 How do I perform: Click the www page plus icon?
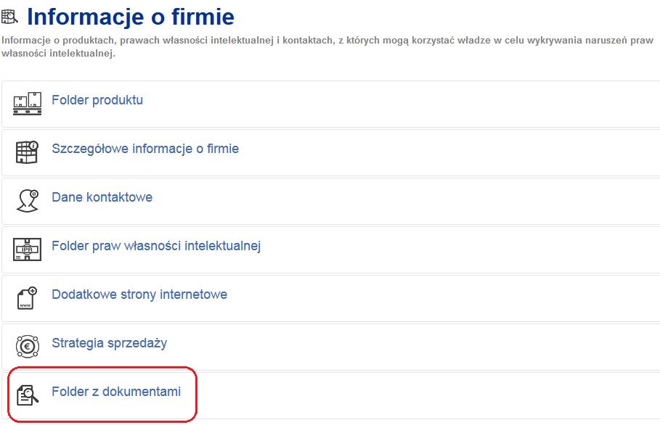(27, 298)
